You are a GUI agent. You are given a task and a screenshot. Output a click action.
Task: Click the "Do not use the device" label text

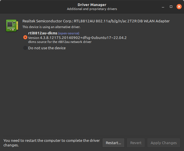coord(47,48)
